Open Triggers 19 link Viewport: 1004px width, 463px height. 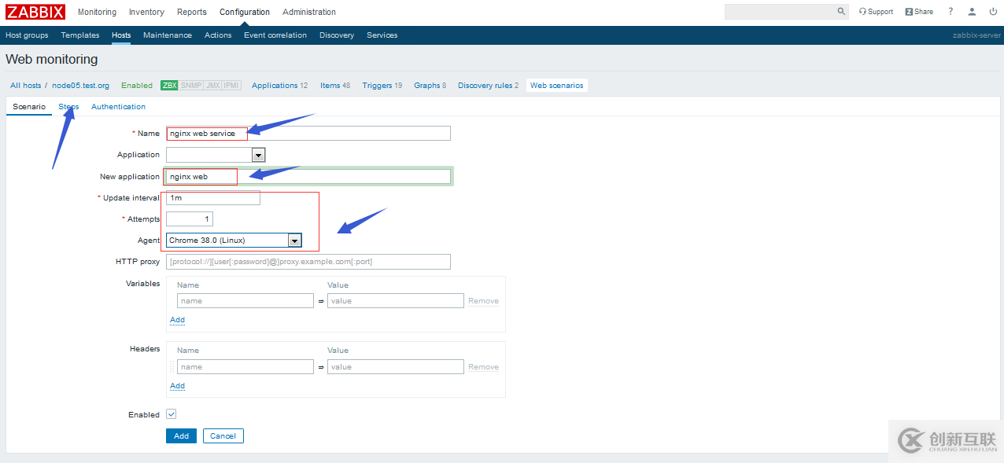pyautogui.click(x=382, y=86)
